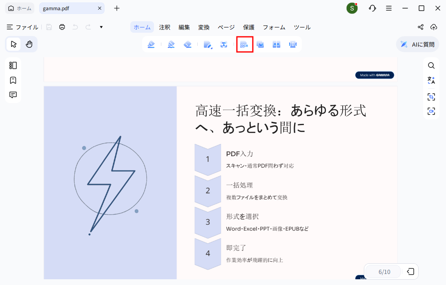Open the page thumbnails panel

pos(13,65)
